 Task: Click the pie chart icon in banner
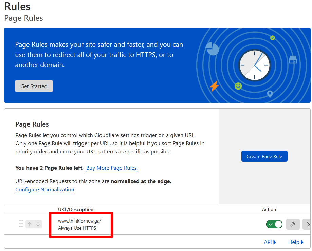tap(213, 49)
